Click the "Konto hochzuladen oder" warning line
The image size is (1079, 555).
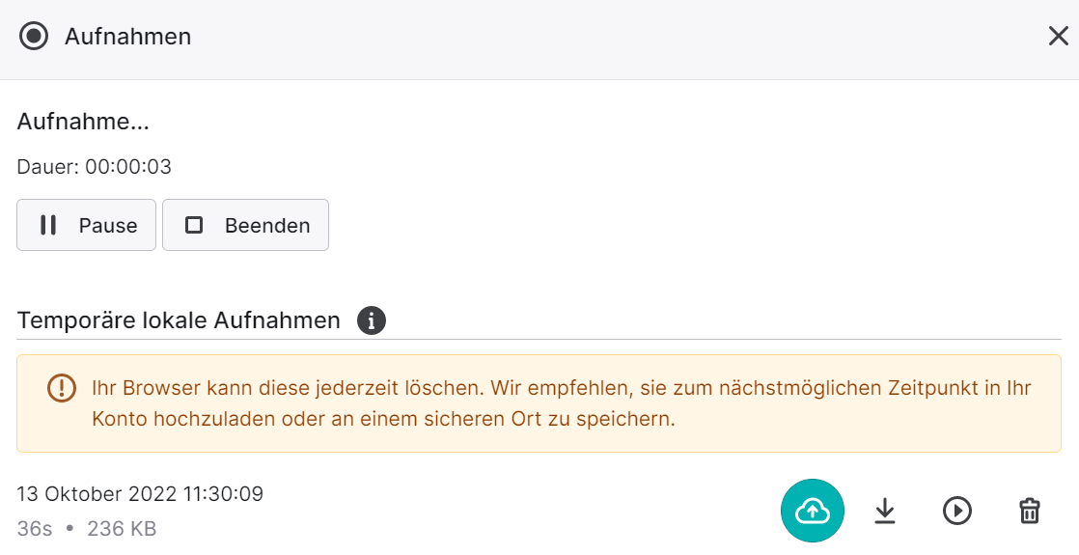[384, 419]
